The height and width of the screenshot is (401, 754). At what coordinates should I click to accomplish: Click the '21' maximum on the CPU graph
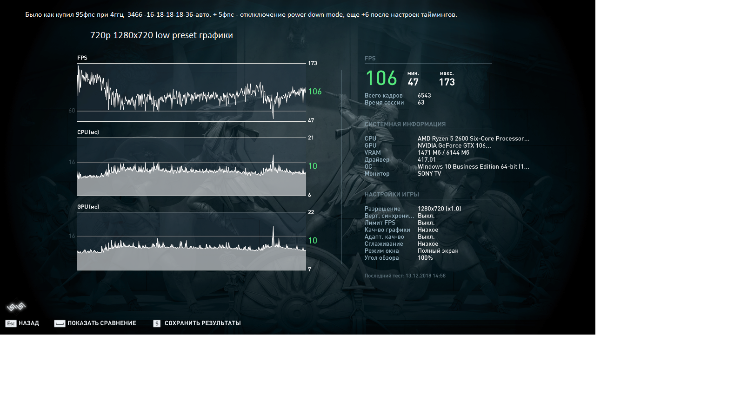311,138
